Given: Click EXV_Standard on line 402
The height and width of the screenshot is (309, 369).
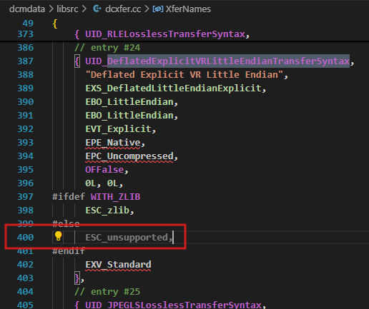Looking at the screenshot, I should click(x=118, y=265).
